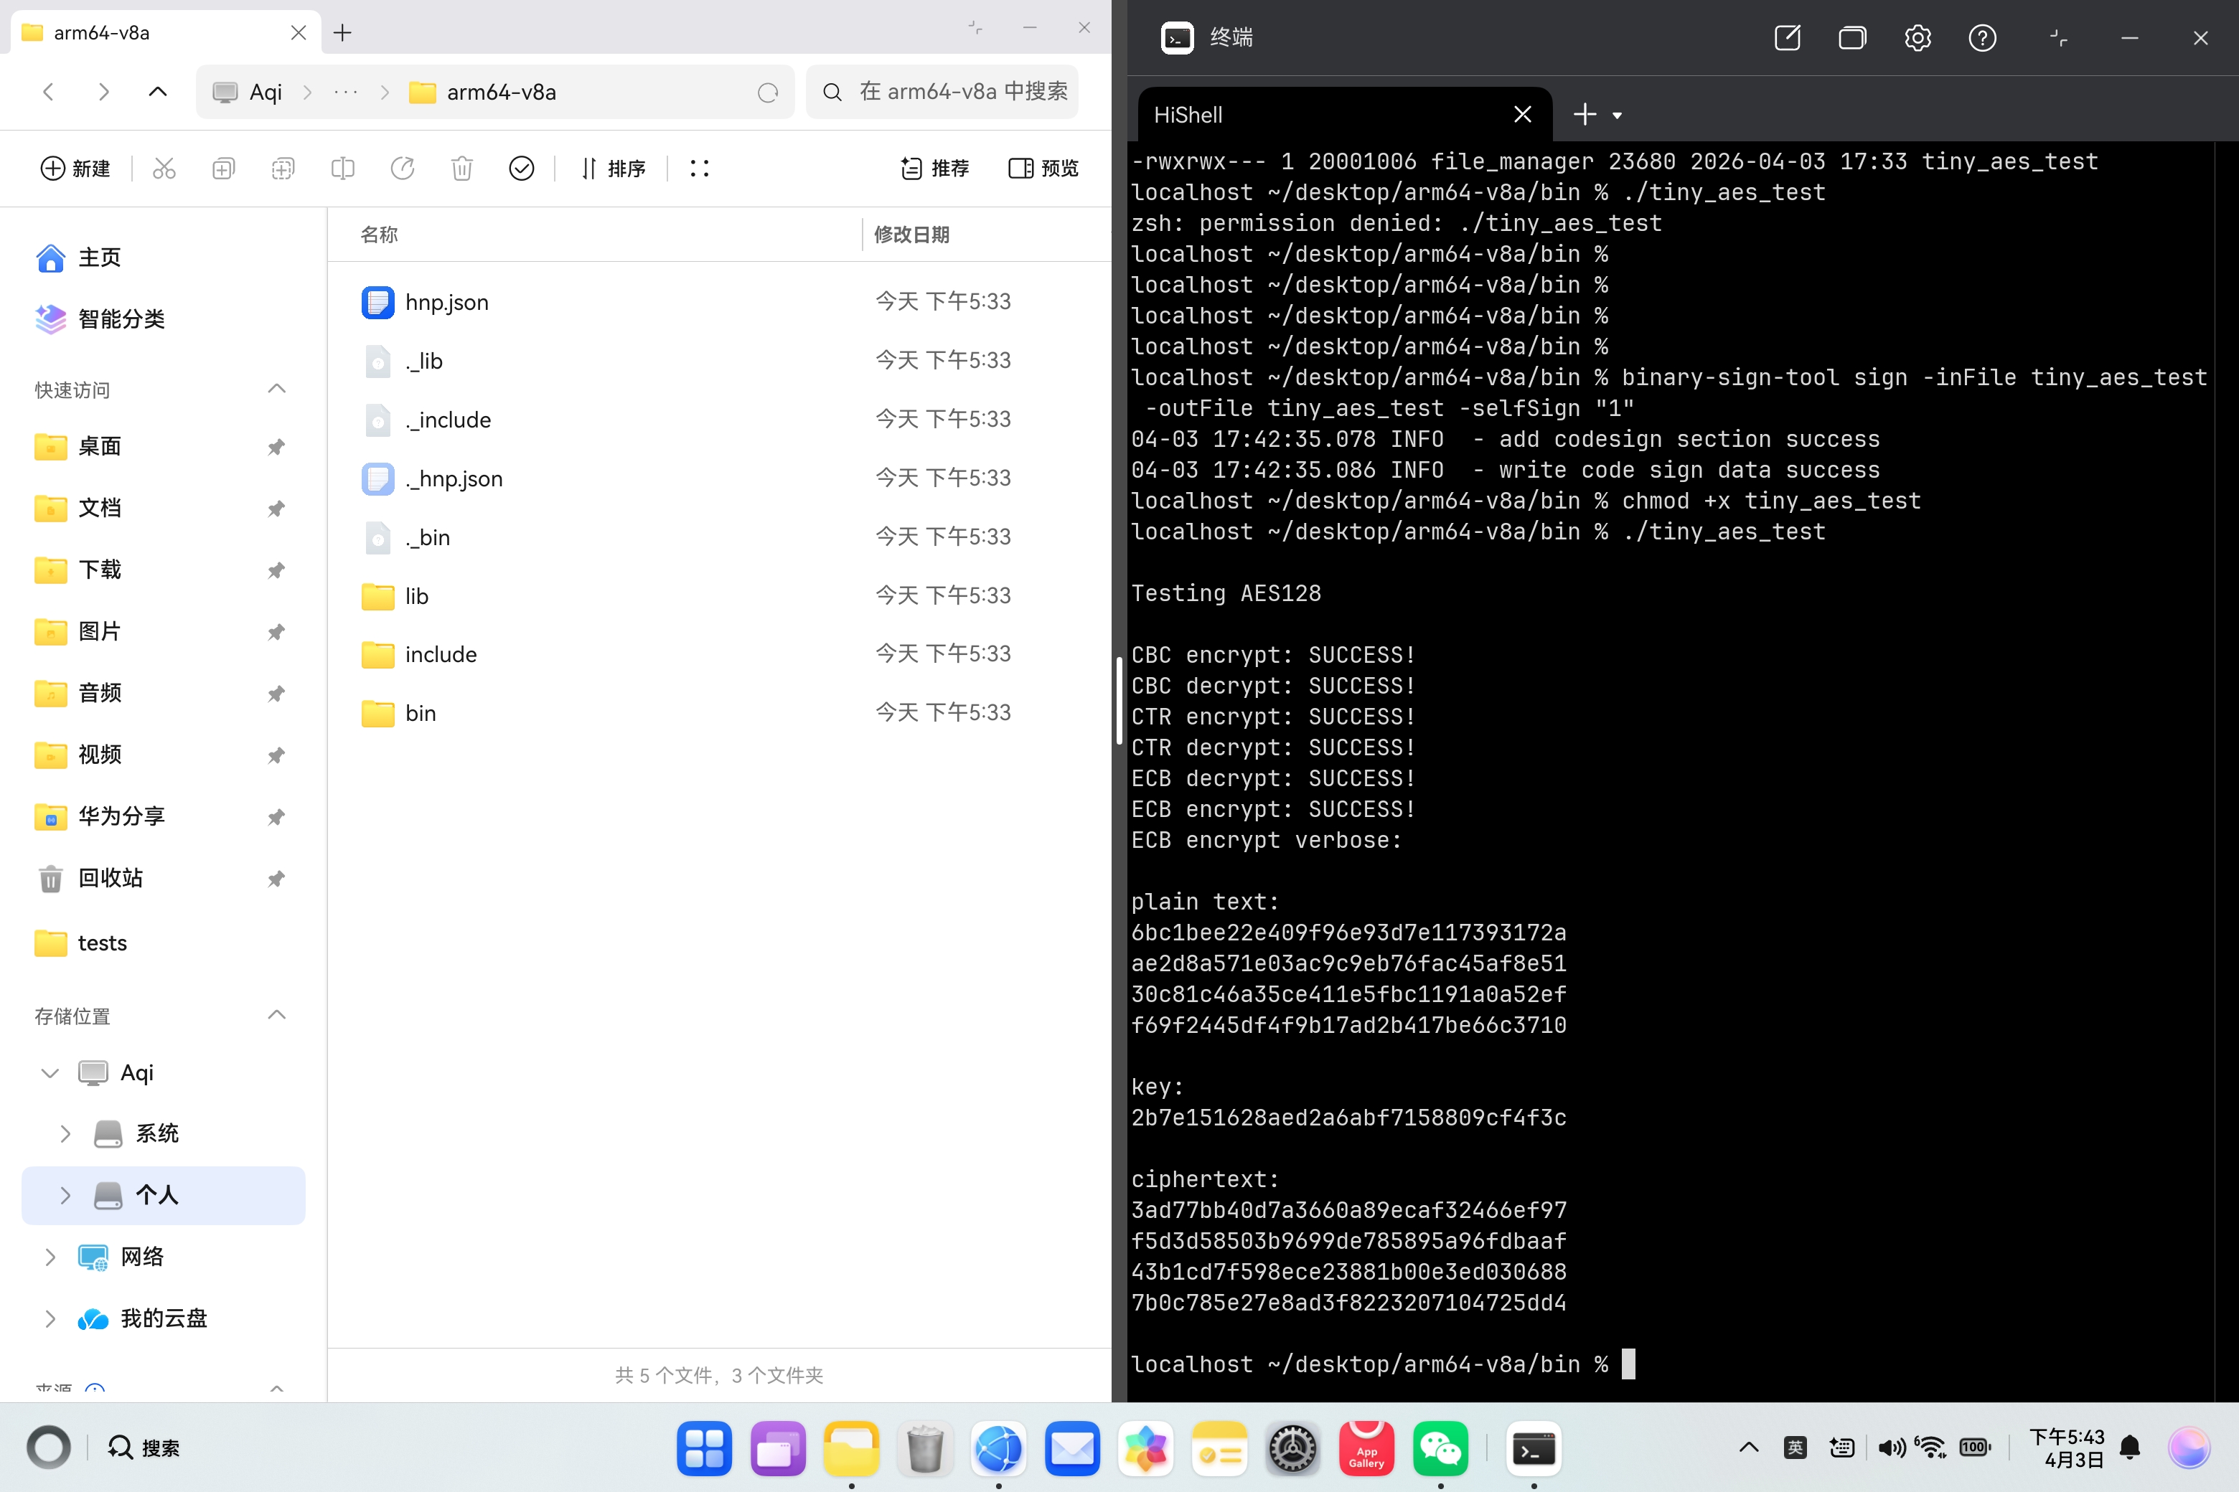Click the new window icon in terminal titlebar
2239x1492 pixels.
point(1787,38)
